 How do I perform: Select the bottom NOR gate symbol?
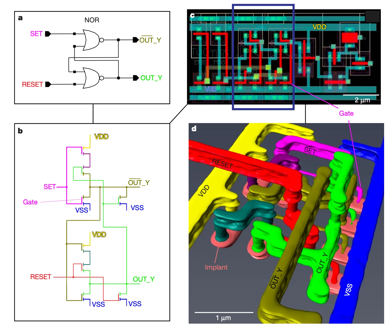click(x=91, y=78)
